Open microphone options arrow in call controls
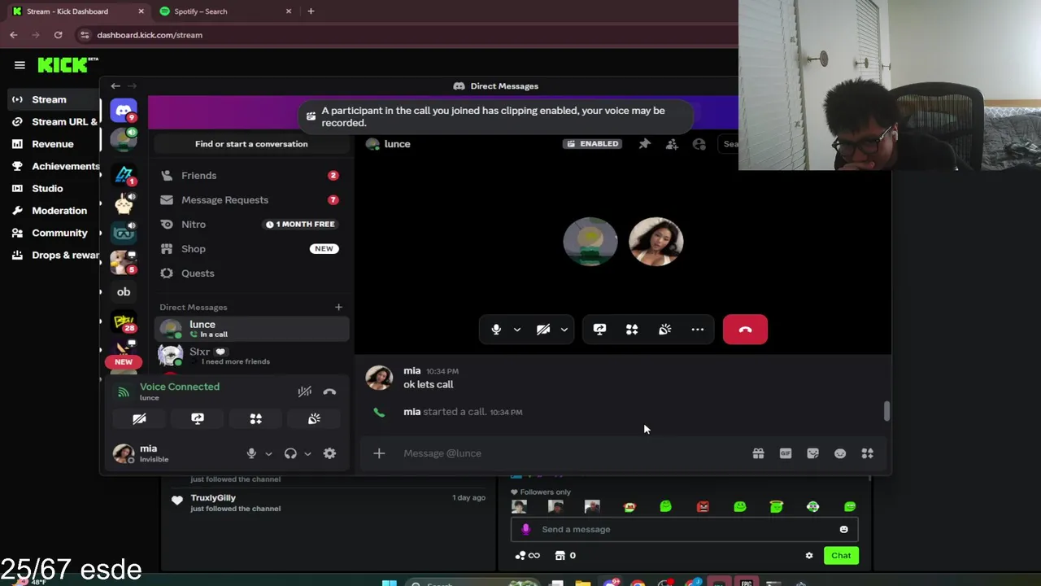Screen dimensions: 1041x586 516,330
